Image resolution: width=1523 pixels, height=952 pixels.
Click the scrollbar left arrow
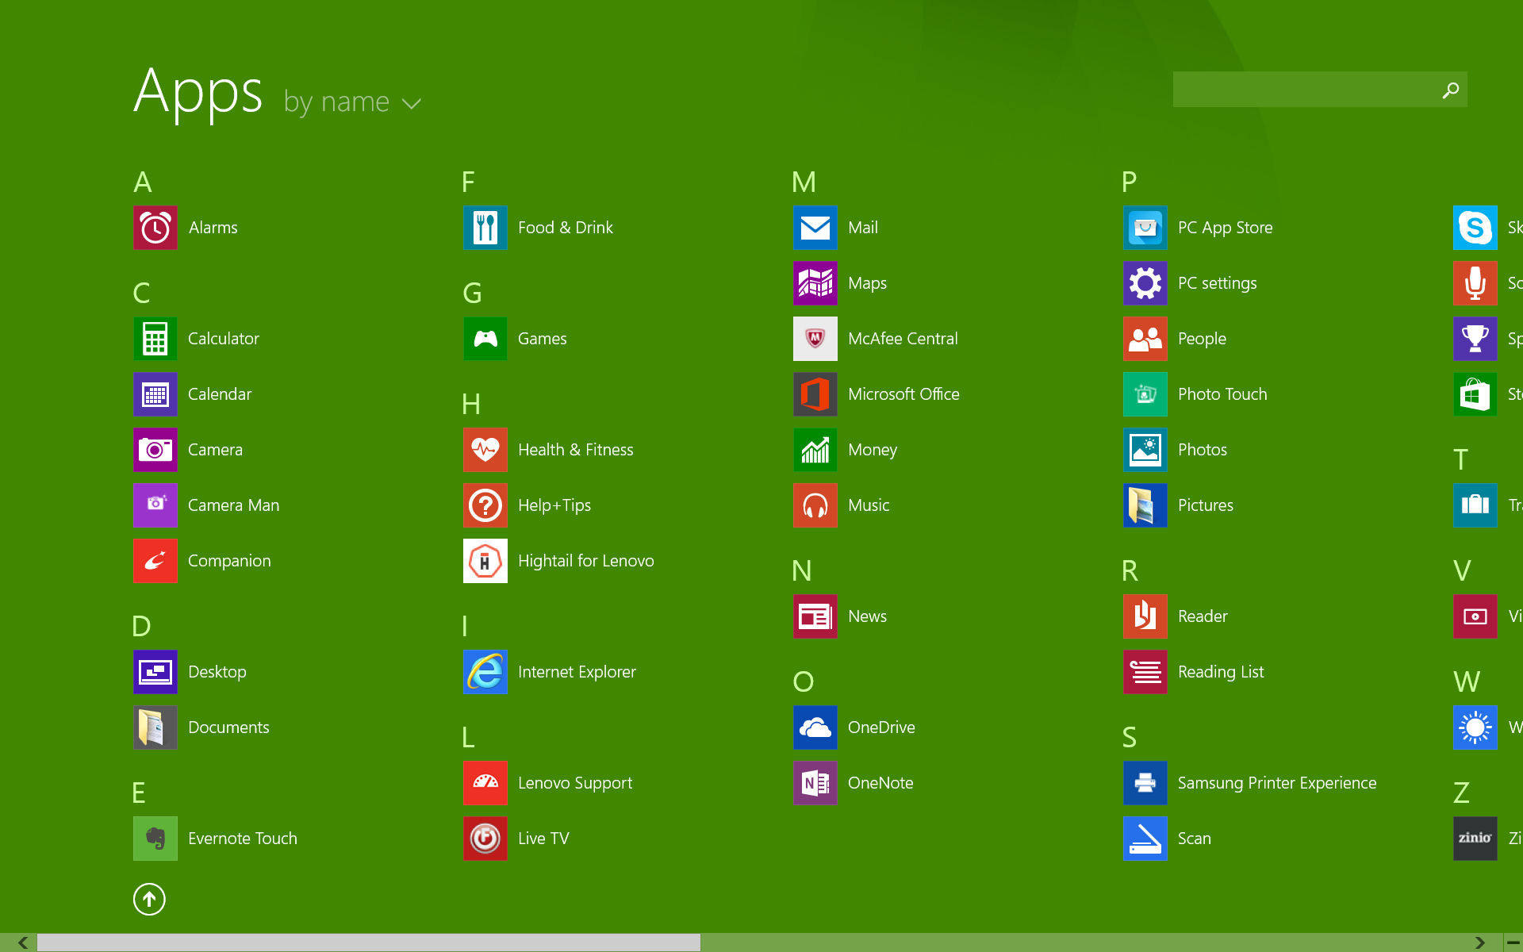pos(23,942)
